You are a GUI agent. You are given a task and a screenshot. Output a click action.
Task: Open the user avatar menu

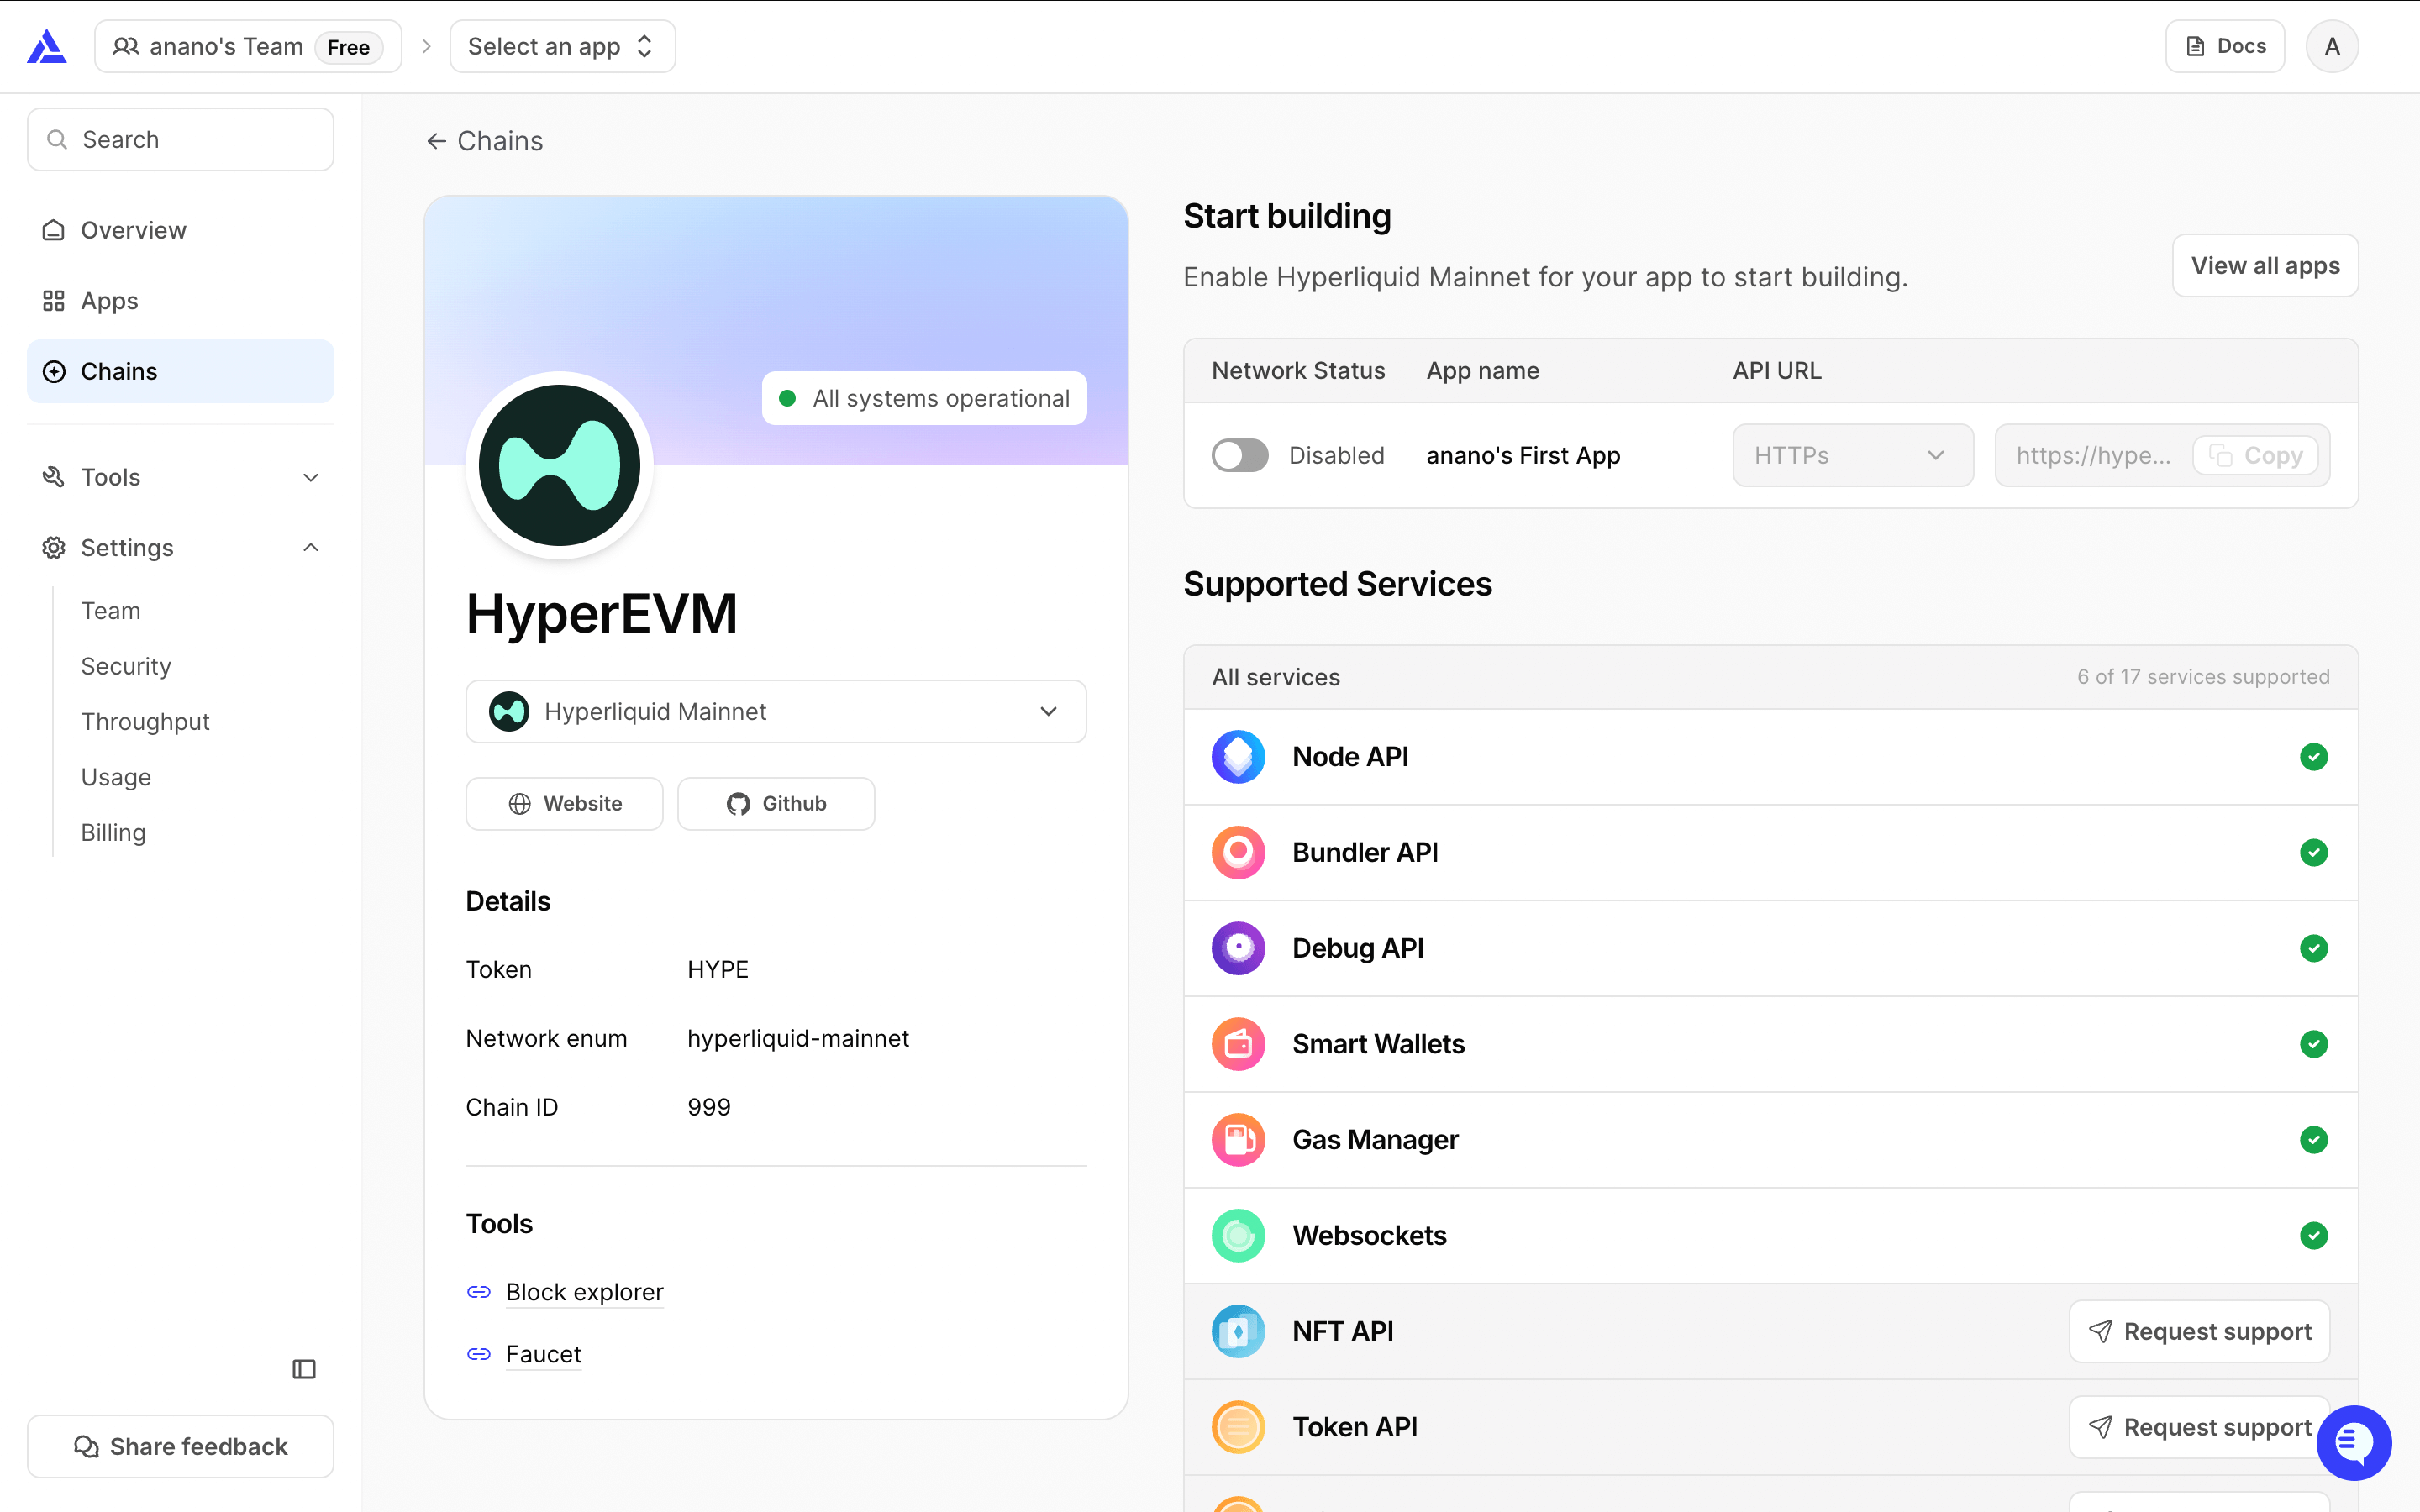pos(2331,47)
